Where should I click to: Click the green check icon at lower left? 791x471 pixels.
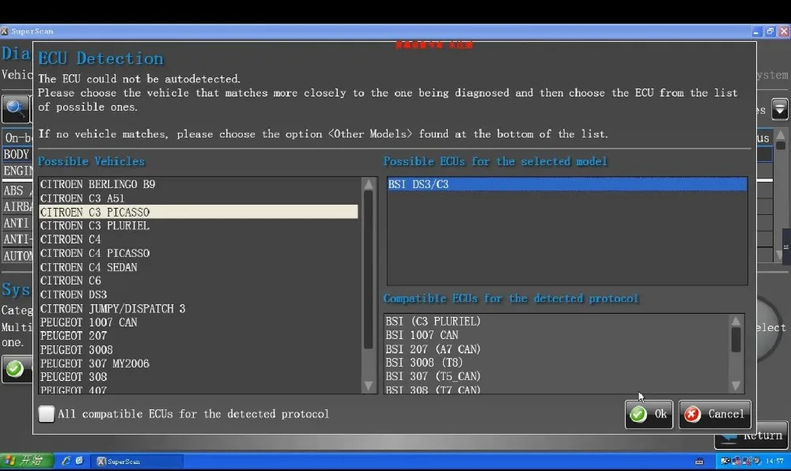[x=14, y=369]
